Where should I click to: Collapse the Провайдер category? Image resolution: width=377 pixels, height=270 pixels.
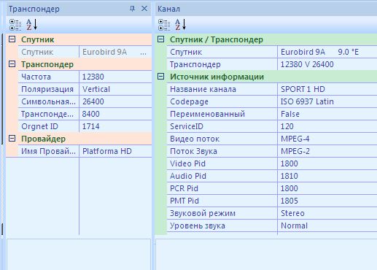tap(12, 139)
